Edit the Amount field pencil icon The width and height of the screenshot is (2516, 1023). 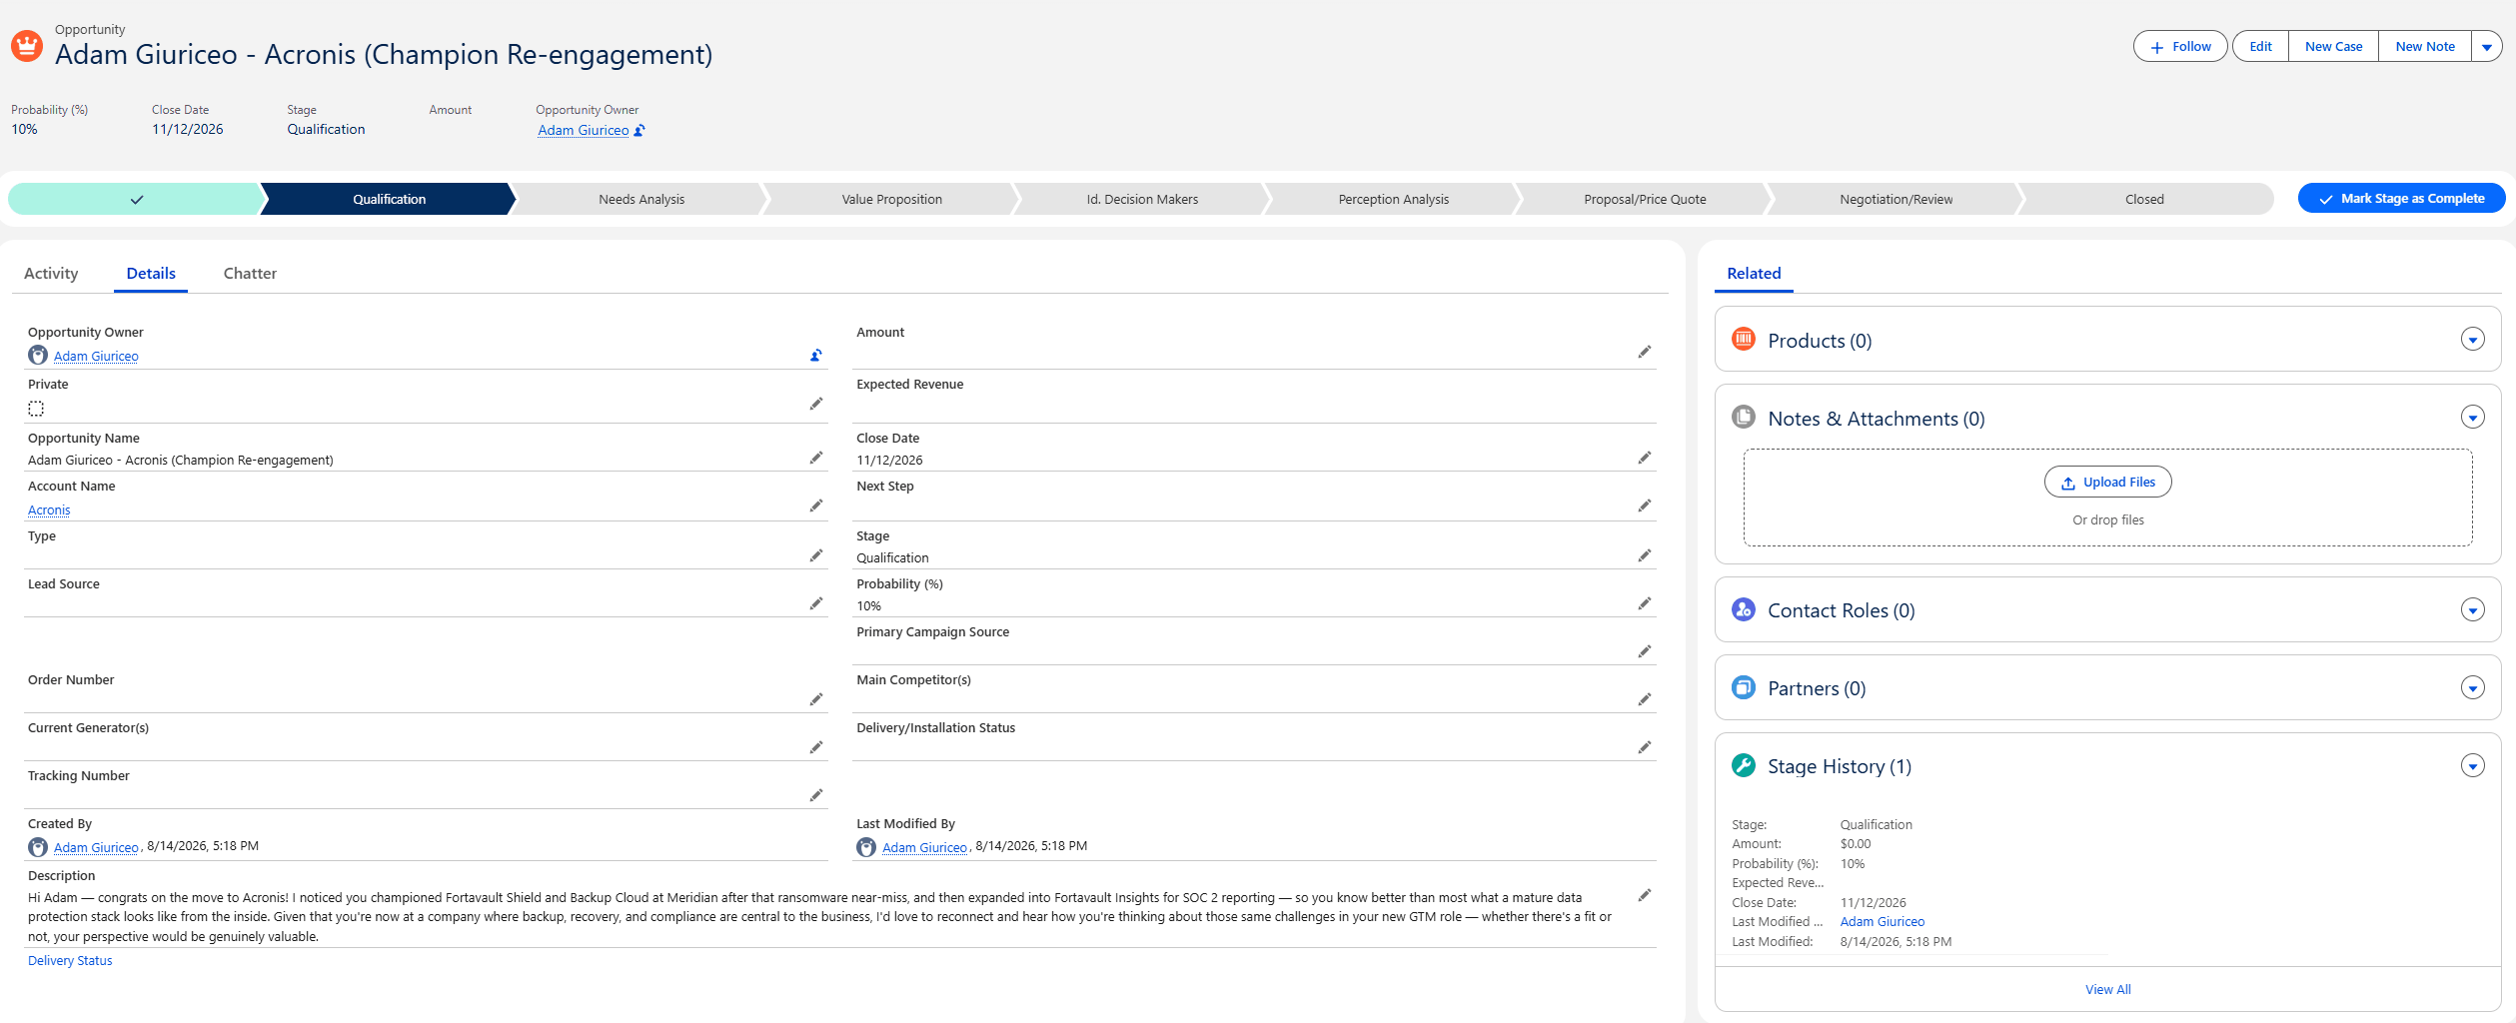coord(1645,352)
